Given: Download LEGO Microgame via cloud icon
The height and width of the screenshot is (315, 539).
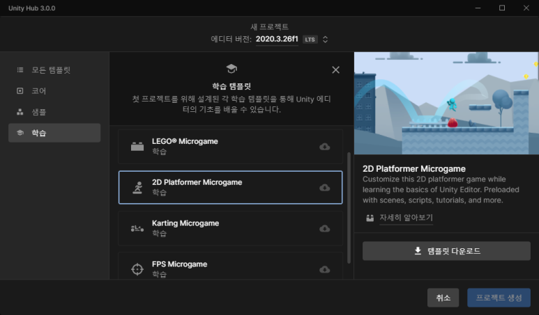Looking at the screenshot, I should [x=324, y=147].
